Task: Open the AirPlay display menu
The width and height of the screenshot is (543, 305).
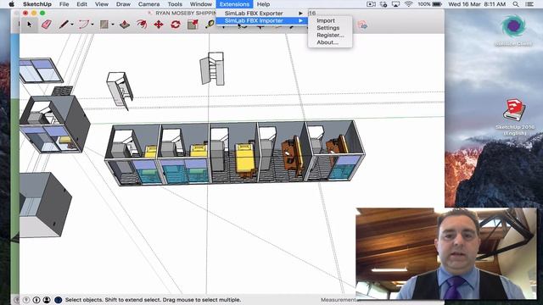Action: pos(396,4)
